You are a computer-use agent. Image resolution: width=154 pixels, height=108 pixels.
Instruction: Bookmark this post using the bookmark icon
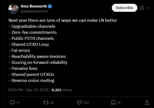(113, 102)
